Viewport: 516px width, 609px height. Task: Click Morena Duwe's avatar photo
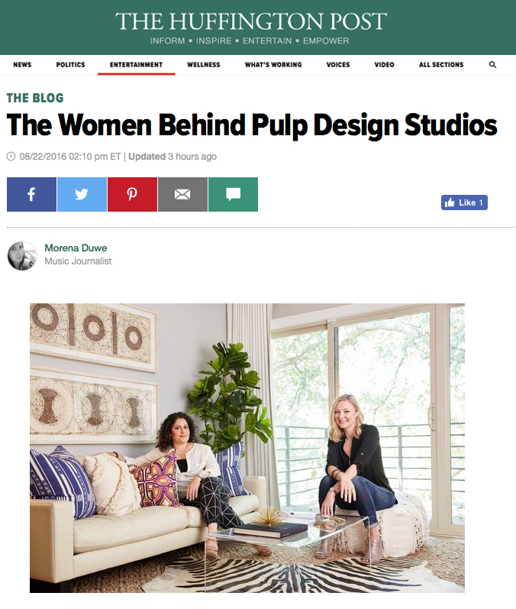coord(22,255)
